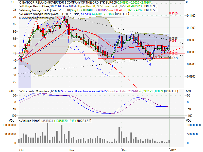The image size is (203, 152).
Task: Click Mid Line 0,0847 value
Action: click(x=68, y=6)
